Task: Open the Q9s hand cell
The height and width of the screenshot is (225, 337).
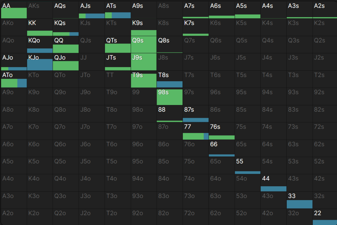Action: pos(144,45)
